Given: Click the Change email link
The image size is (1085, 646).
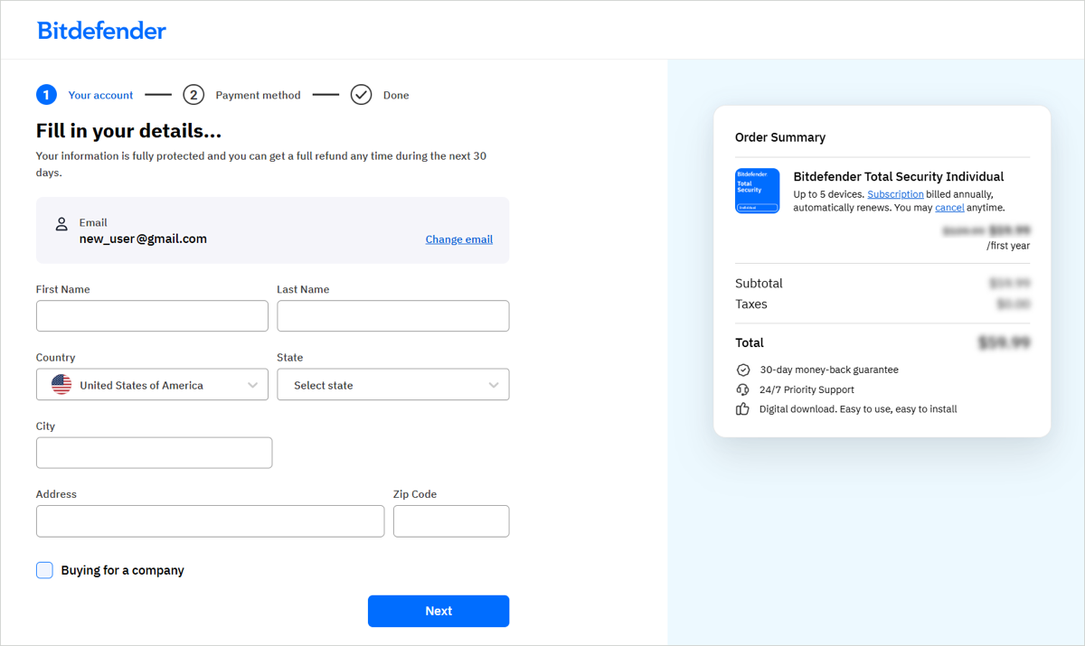Looking at the screenshot, I should click(x=458, y=239).
